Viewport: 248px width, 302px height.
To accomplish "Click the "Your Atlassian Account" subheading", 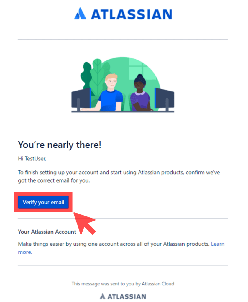I will click(x=47, y=232).
